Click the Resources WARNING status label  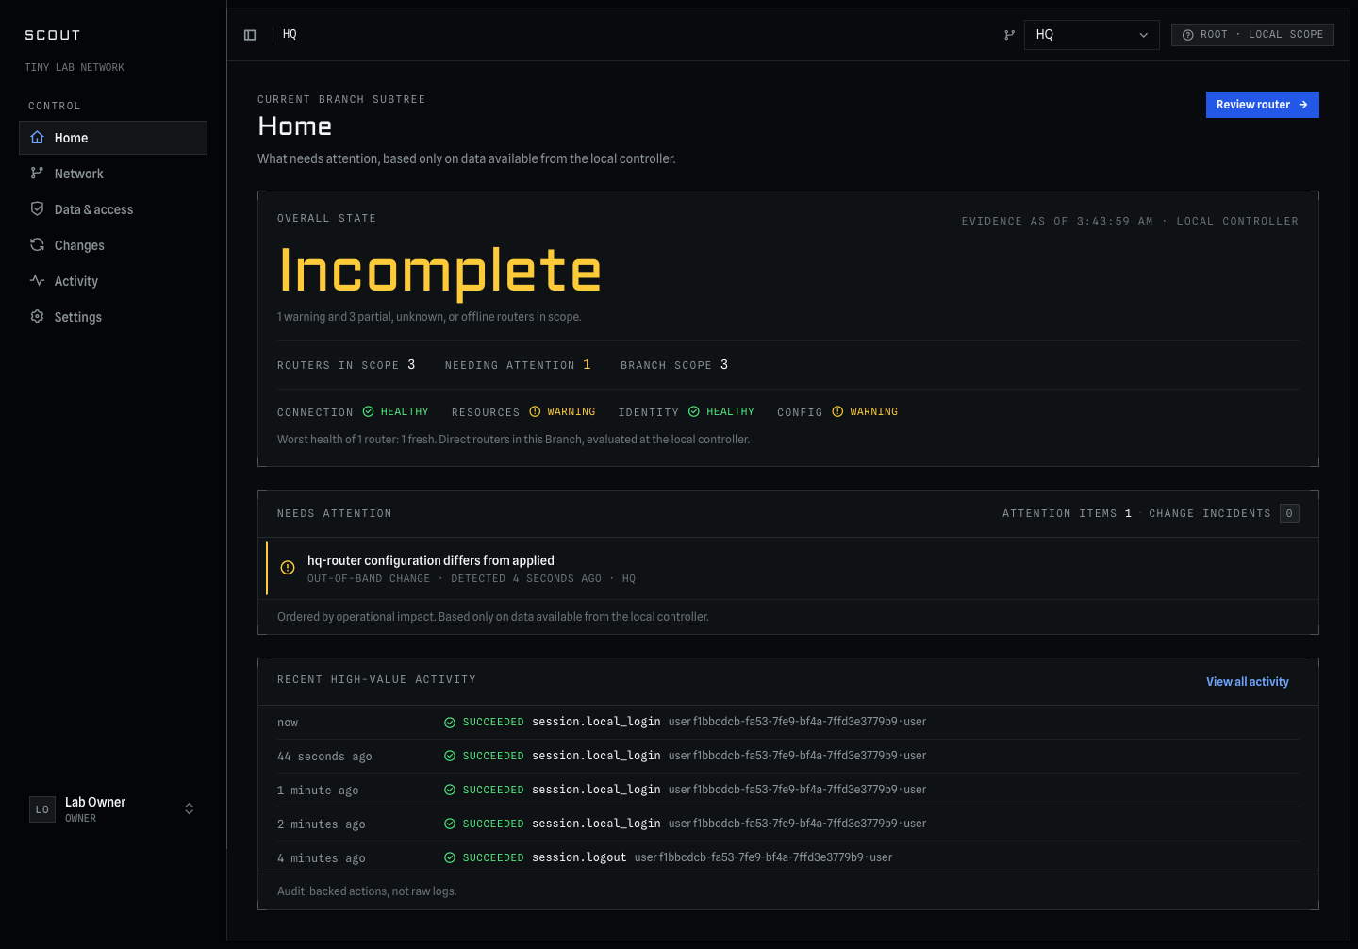pyautogui.click(x=571, y=412)
